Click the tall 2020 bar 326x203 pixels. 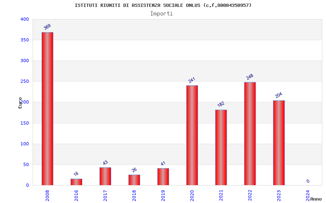pos(192,135)
